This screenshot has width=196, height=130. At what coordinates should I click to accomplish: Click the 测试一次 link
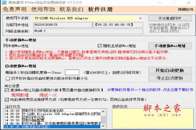(48, 95)
